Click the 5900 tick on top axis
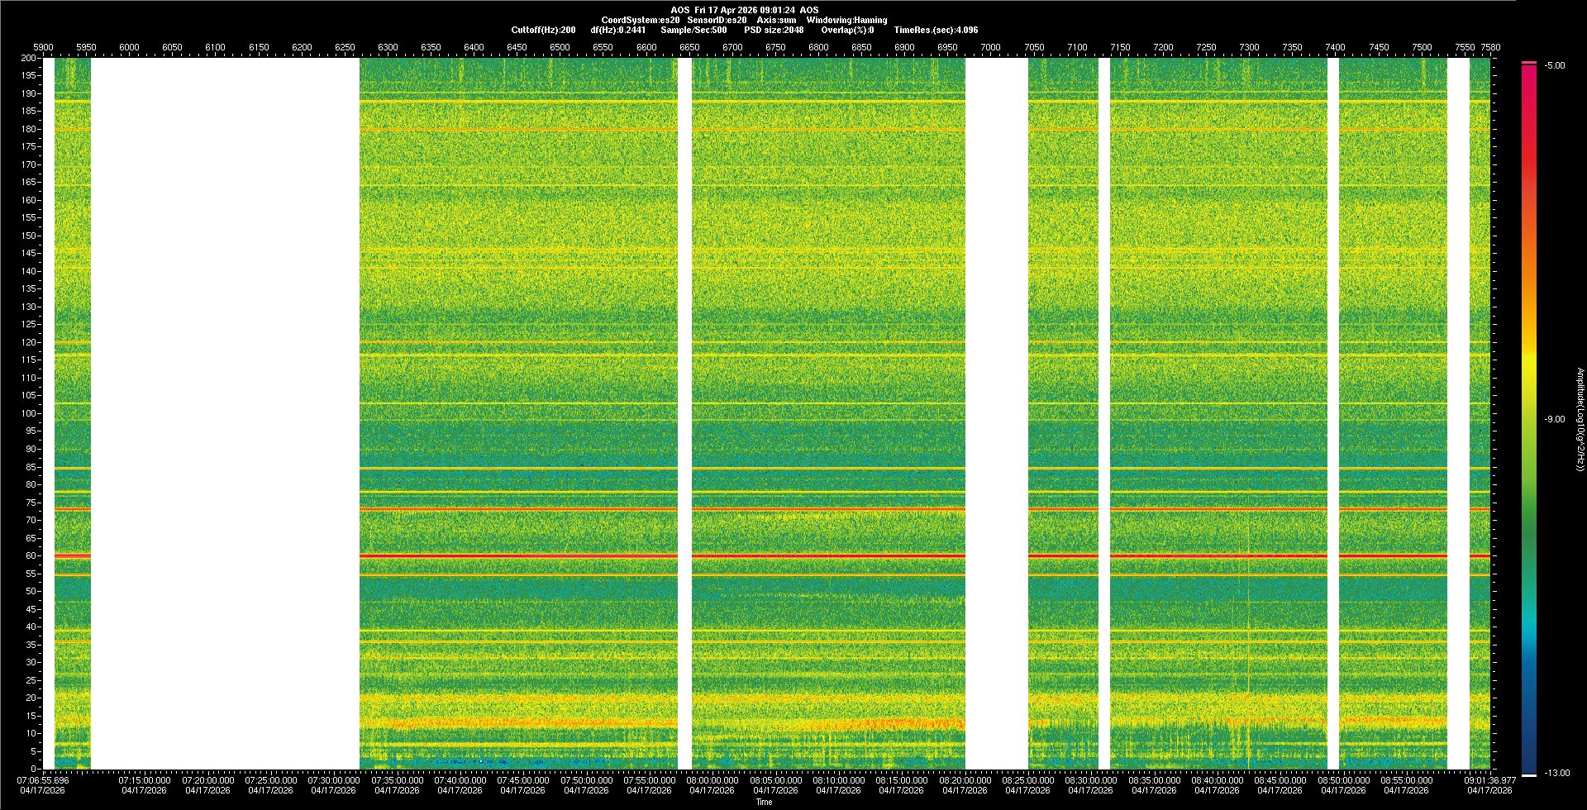The image size is (1587, 810). 43,47
